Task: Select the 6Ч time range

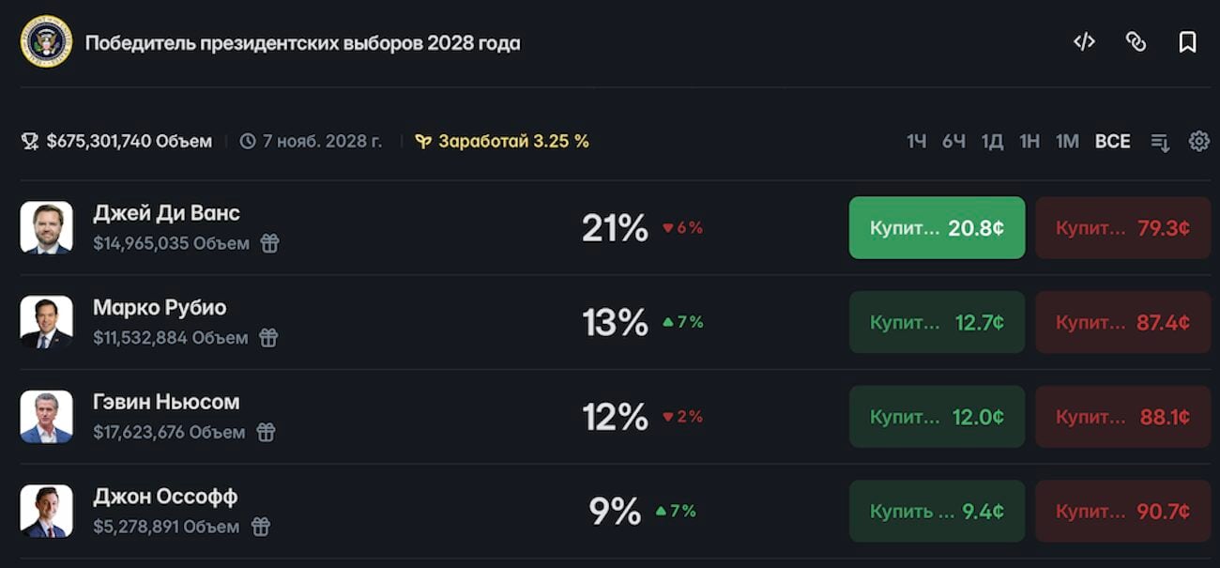Action: click(x=953, y=142)
